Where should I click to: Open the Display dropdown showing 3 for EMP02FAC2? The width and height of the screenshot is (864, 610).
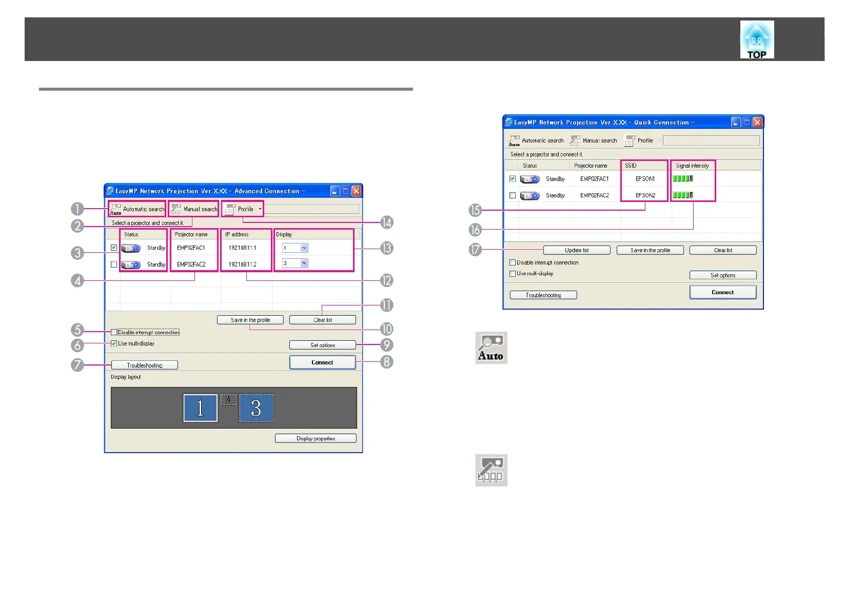click(304, 263)
